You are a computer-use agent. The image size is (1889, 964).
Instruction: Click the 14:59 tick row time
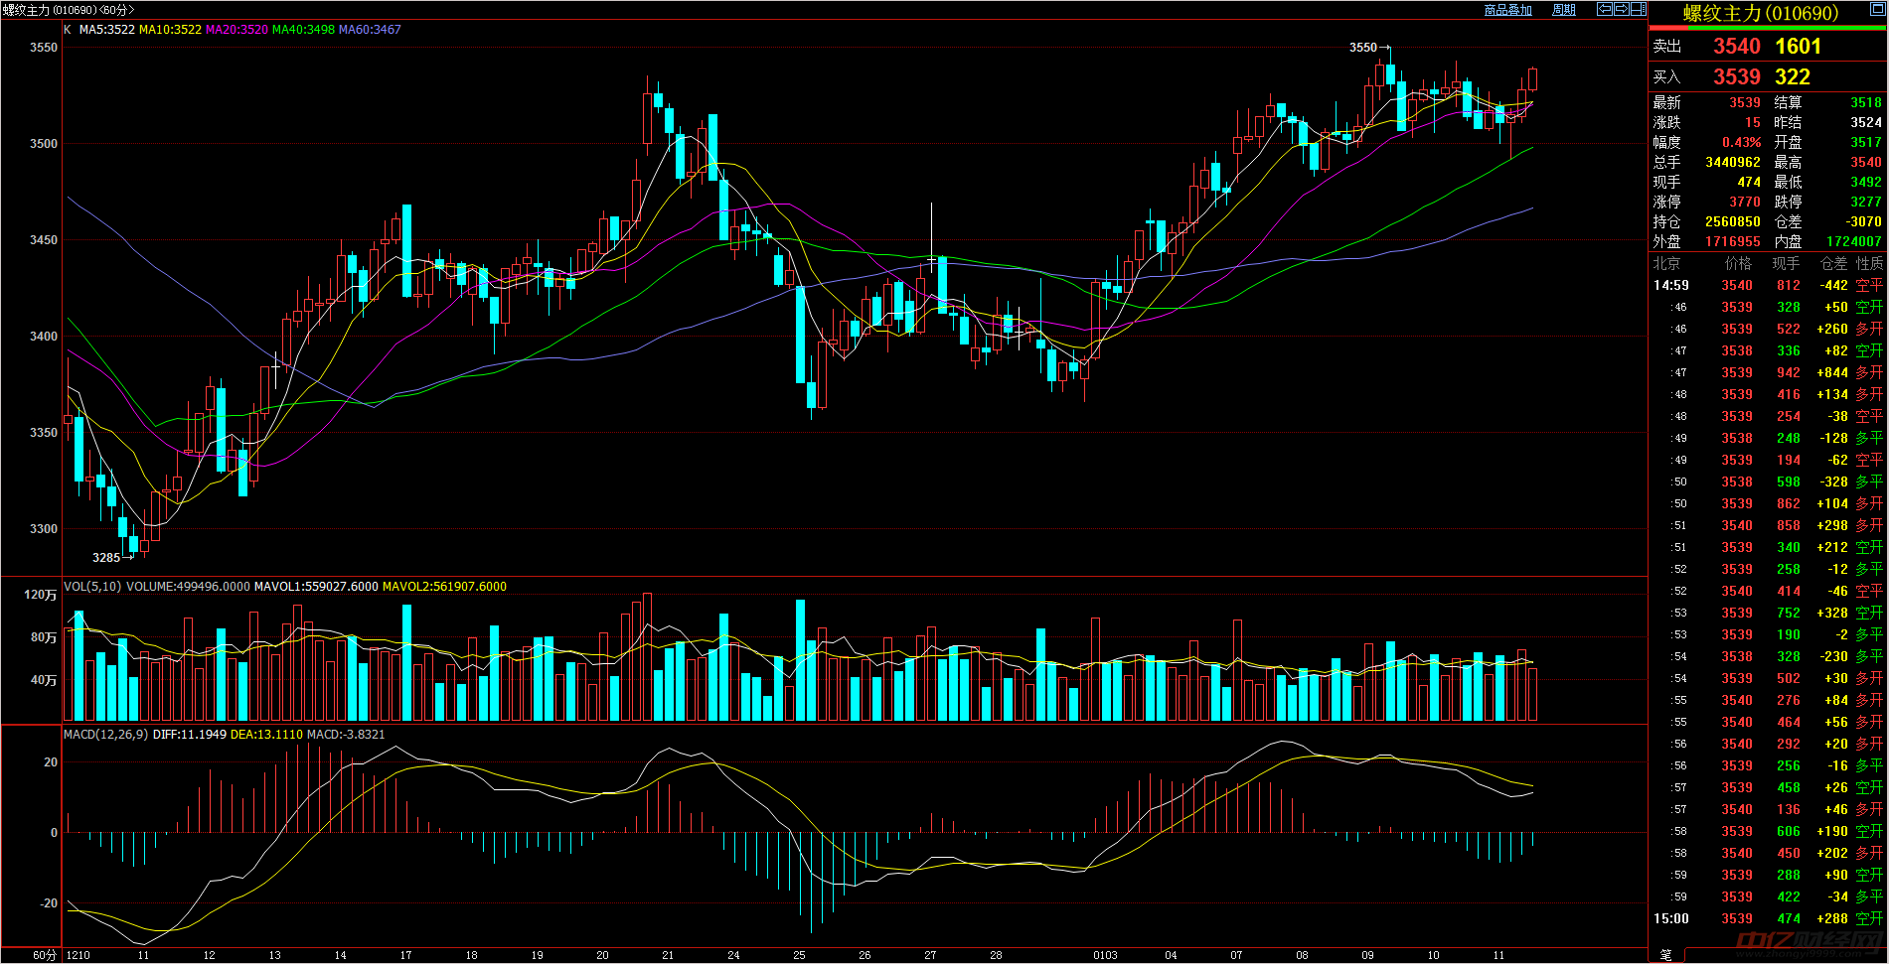(1670, 286)
